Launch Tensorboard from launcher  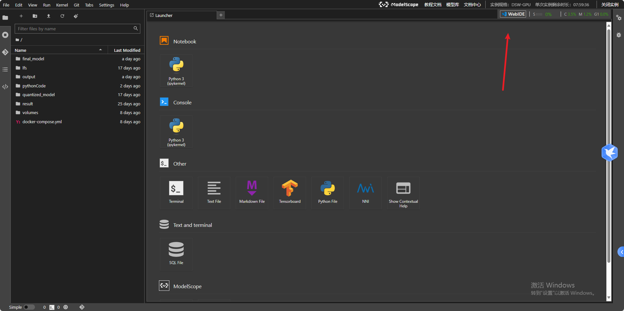coord(290,193)
